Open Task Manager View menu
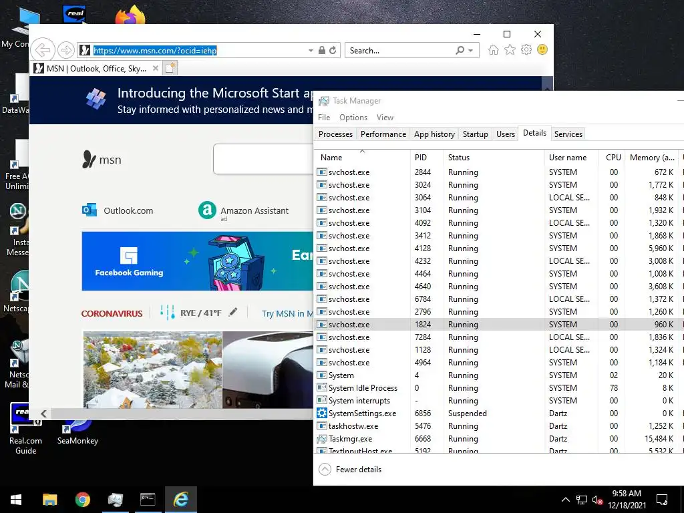684x513 pixels. click(385, 118)
